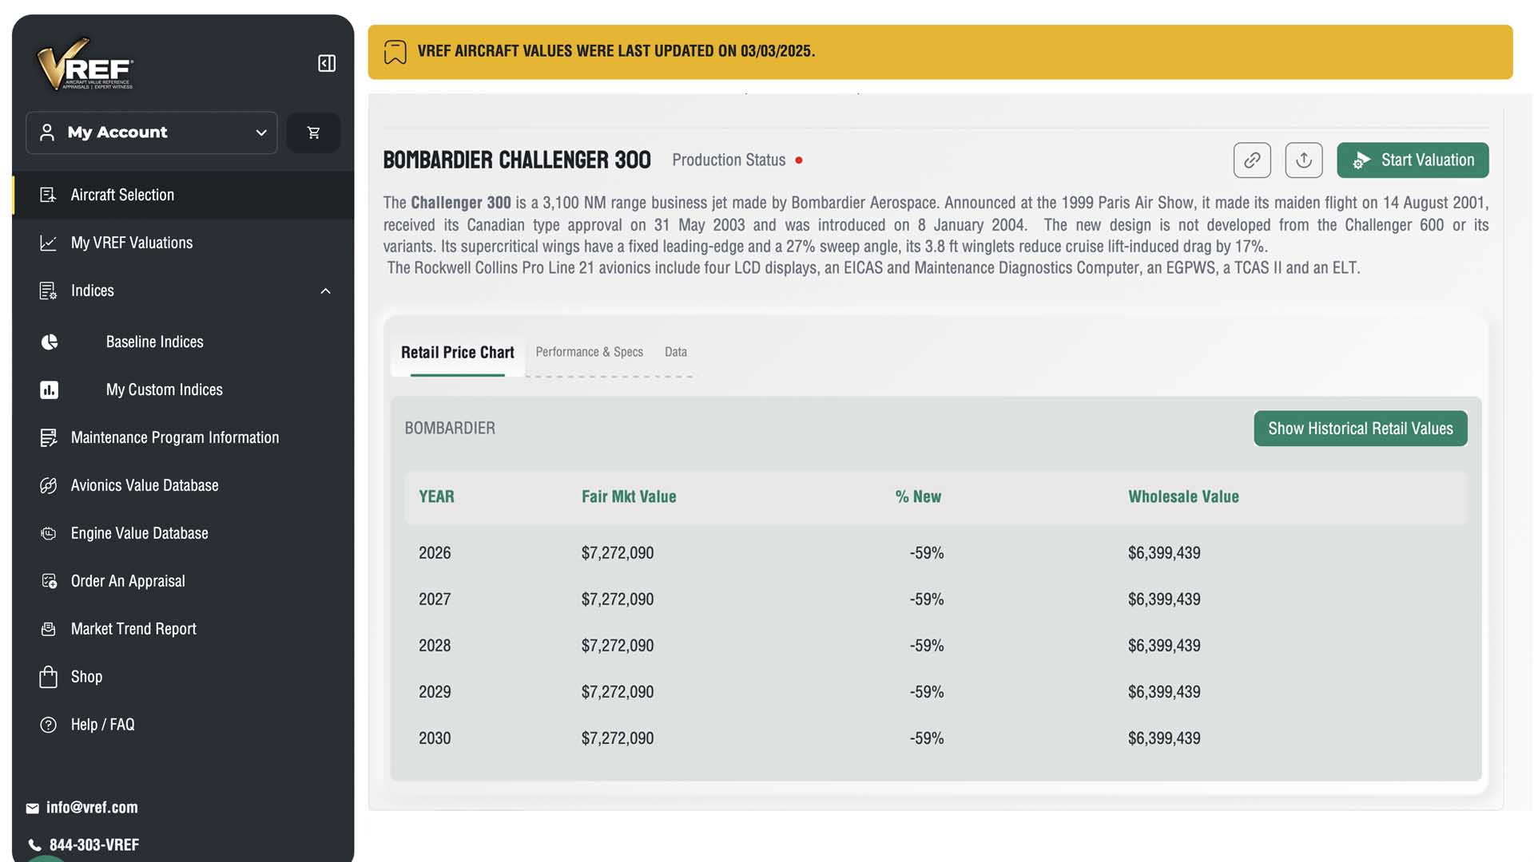The image size is (1534, 862).
Task: Click the My Custom Indices bar-chart icon
Action: 50,389
